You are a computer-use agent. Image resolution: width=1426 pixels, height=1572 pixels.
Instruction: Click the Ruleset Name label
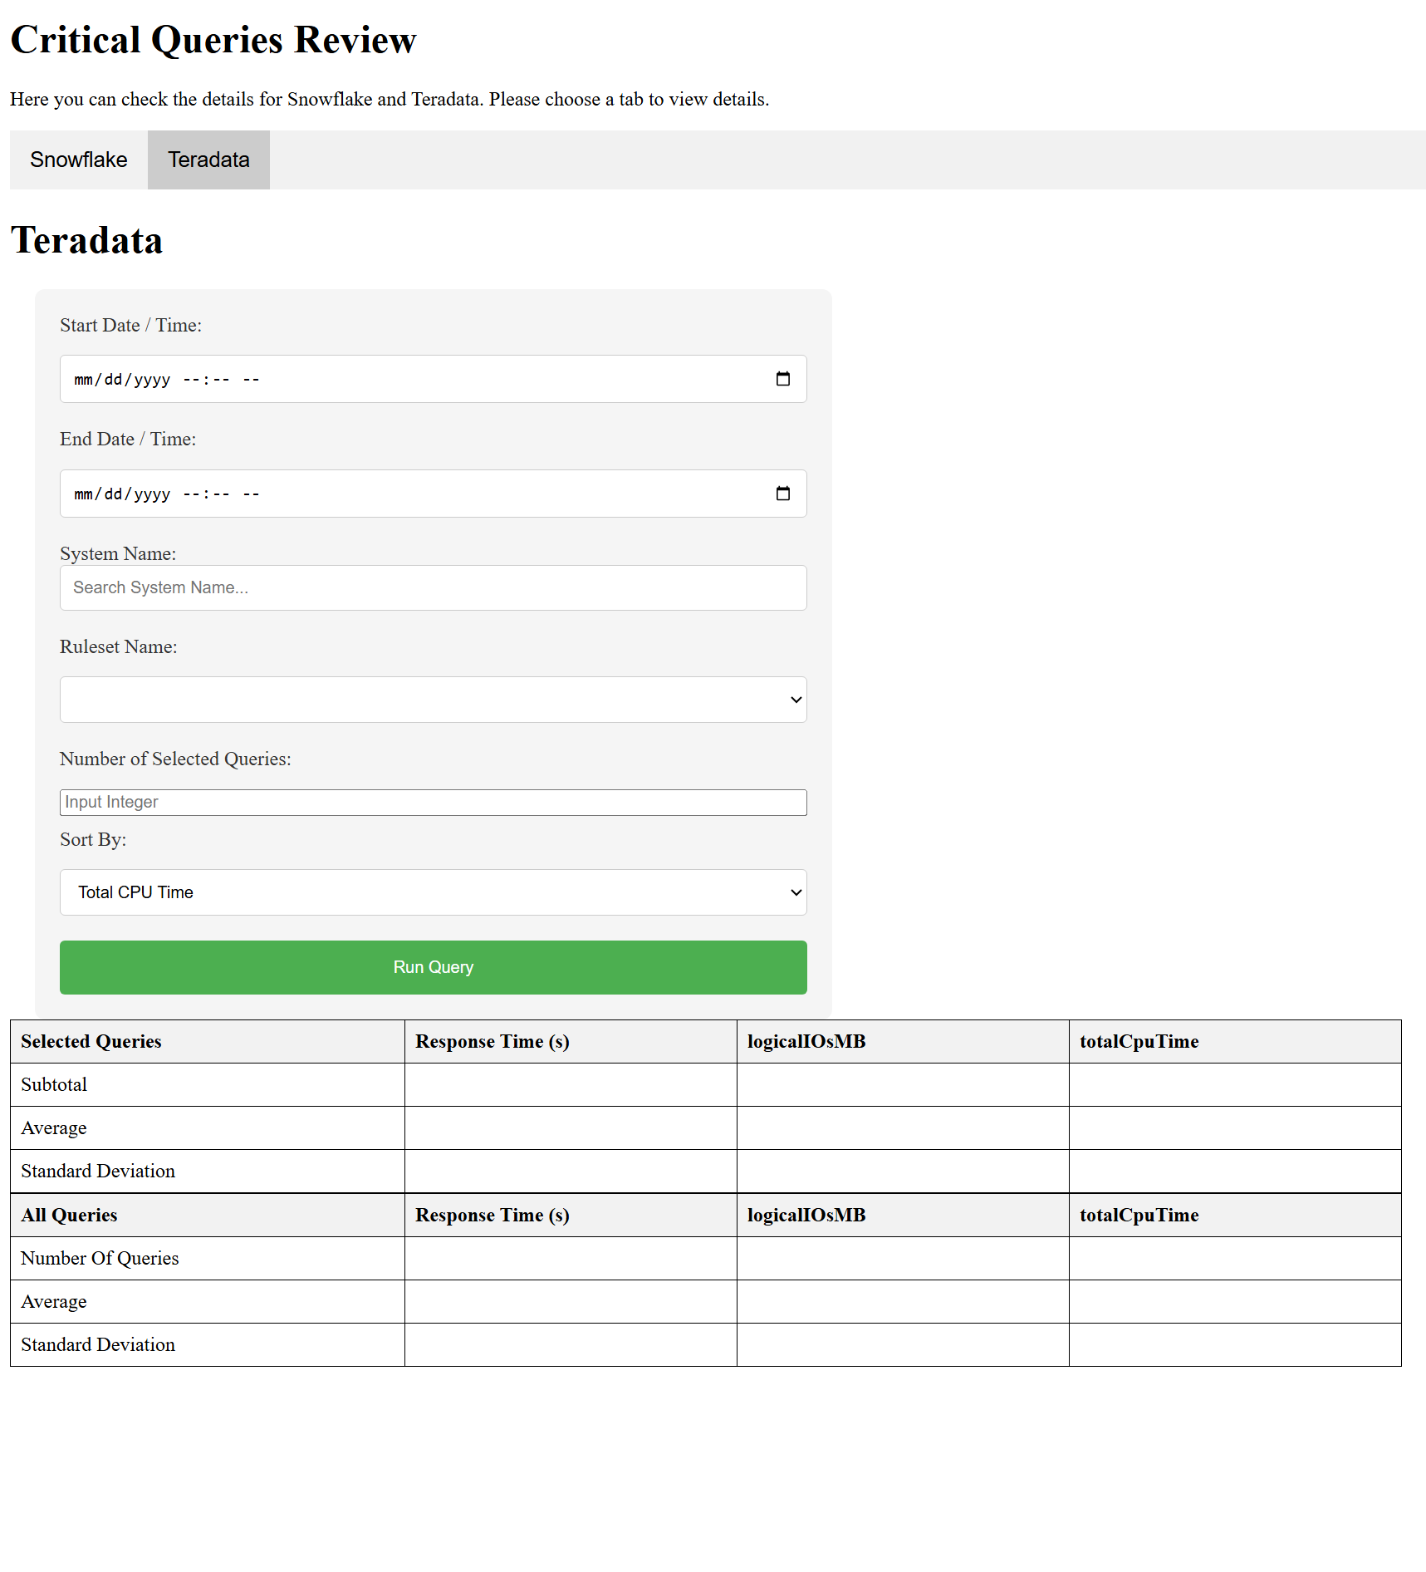point(119,646)
